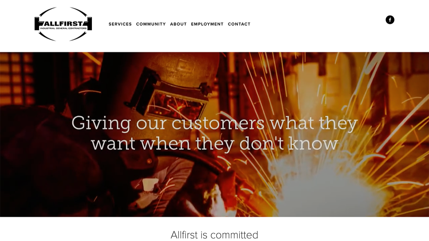The height and width of the screenshot is (241, 429).
Task: Click the ALLFIRST wordmark in the logo
Action: pos(63,22)
